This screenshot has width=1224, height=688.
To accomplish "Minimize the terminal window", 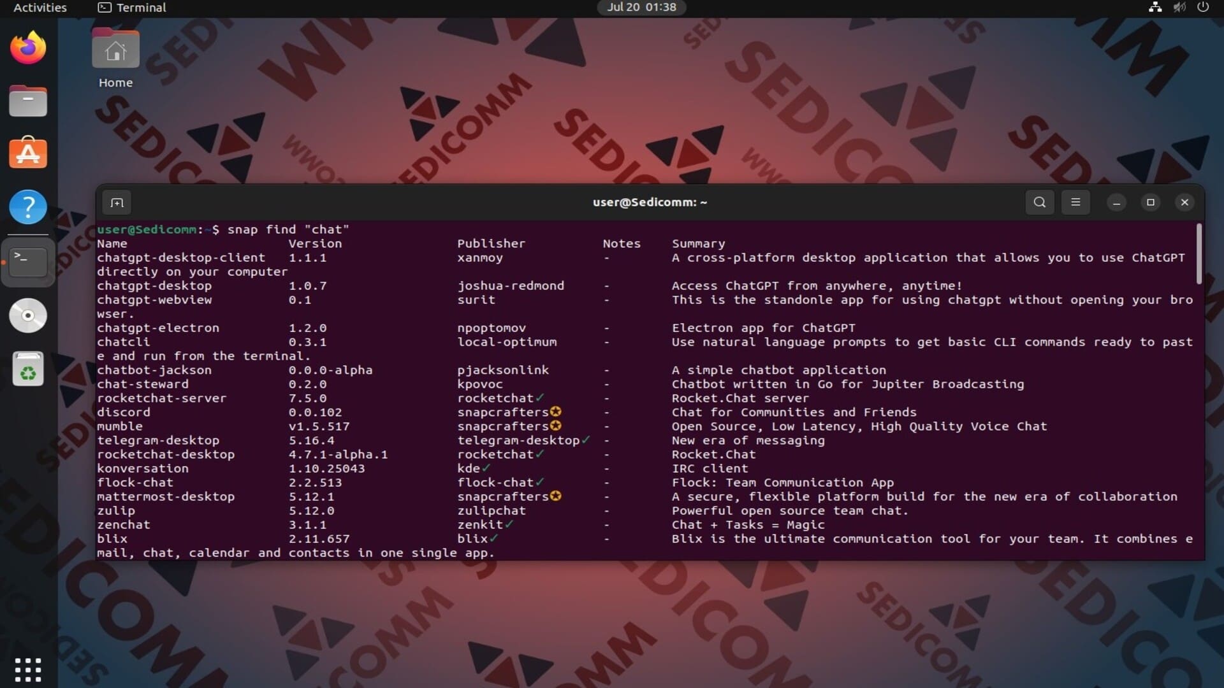I will point(1116,203).
